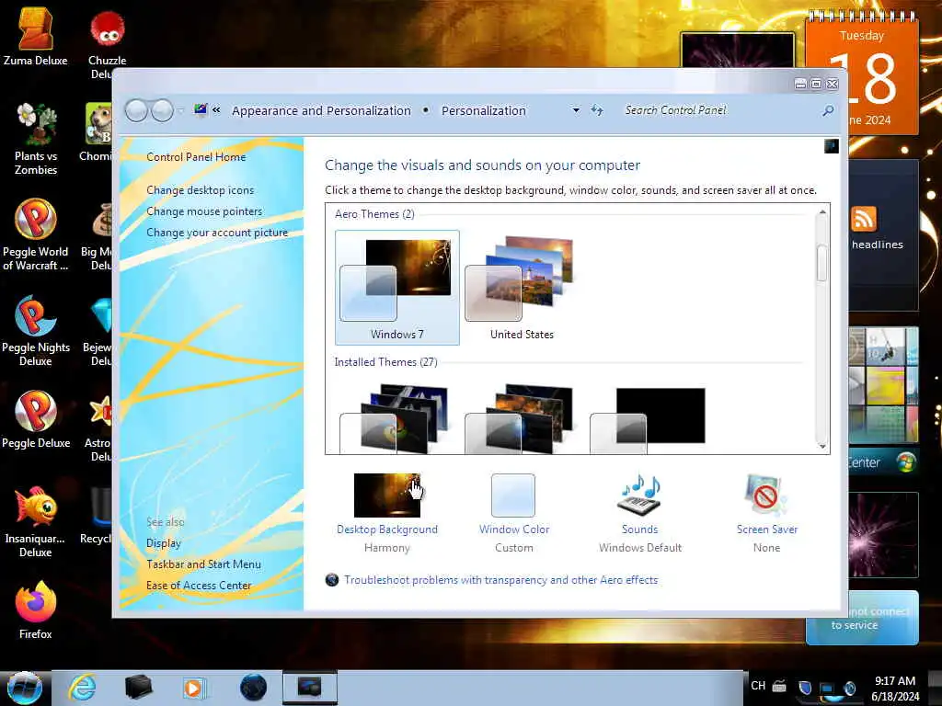942x706 pixels.
Task: Open Chuzzle Deluxe desktop icon
Action: [107, 43]
